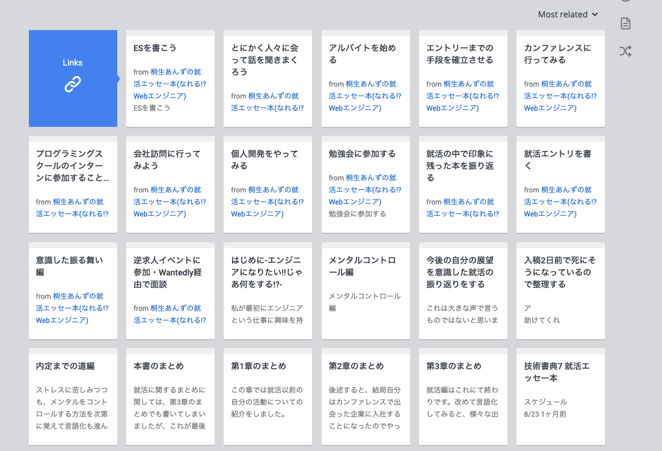Viewport: 662px width, 451px height.
Task: Open the card 内定までの道編
Action: coord(69,366)
